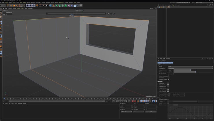The width and height of the screenshot is (214, 121).
Task: Toggle Restrict To Selection checkbox
Action: [169, 76]
